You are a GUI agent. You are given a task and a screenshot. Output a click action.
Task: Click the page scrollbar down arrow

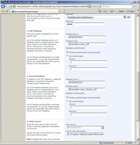(138, 139)
